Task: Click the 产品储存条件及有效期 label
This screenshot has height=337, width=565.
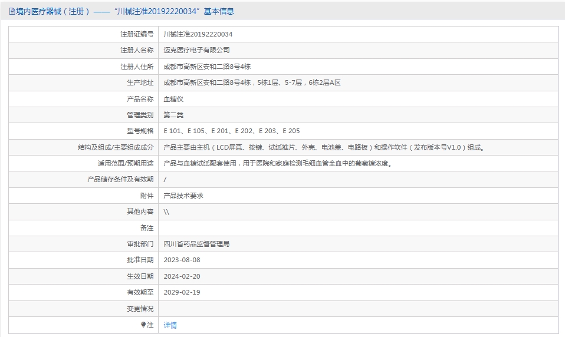Action: [120, 179]
